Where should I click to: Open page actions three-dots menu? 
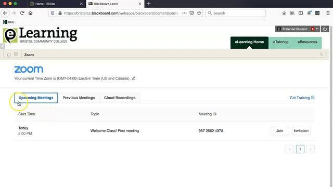(184, 13)
